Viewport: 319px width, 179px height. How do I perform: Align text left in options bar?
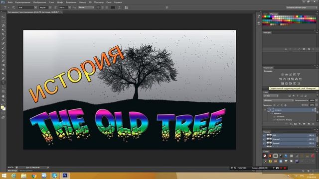tap(98, 7)
